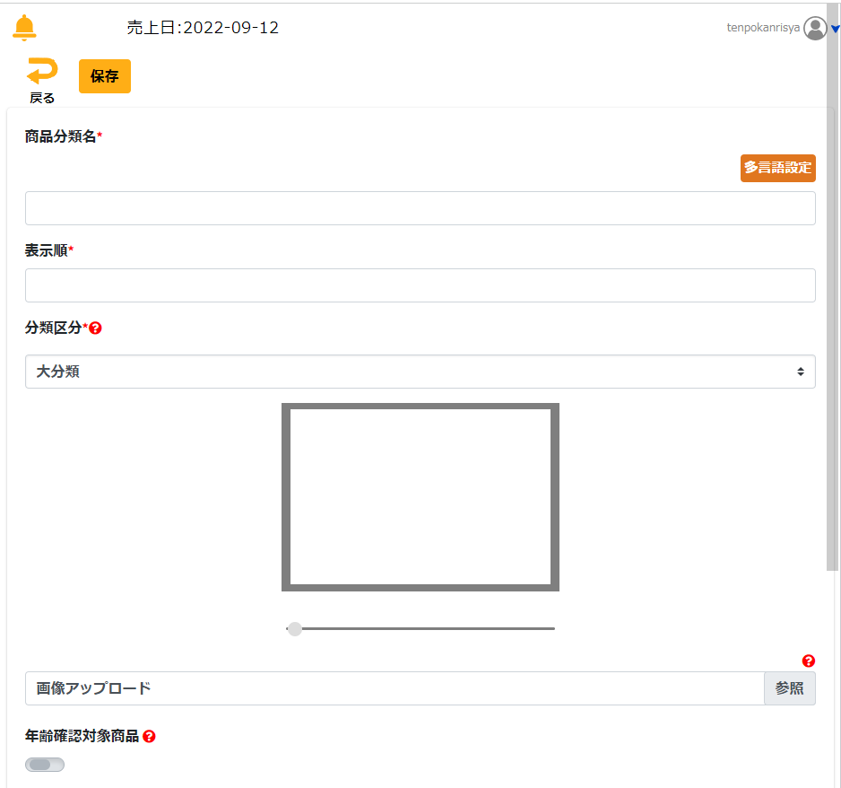Click the tenpokanrisya username text

click(762, 28)
